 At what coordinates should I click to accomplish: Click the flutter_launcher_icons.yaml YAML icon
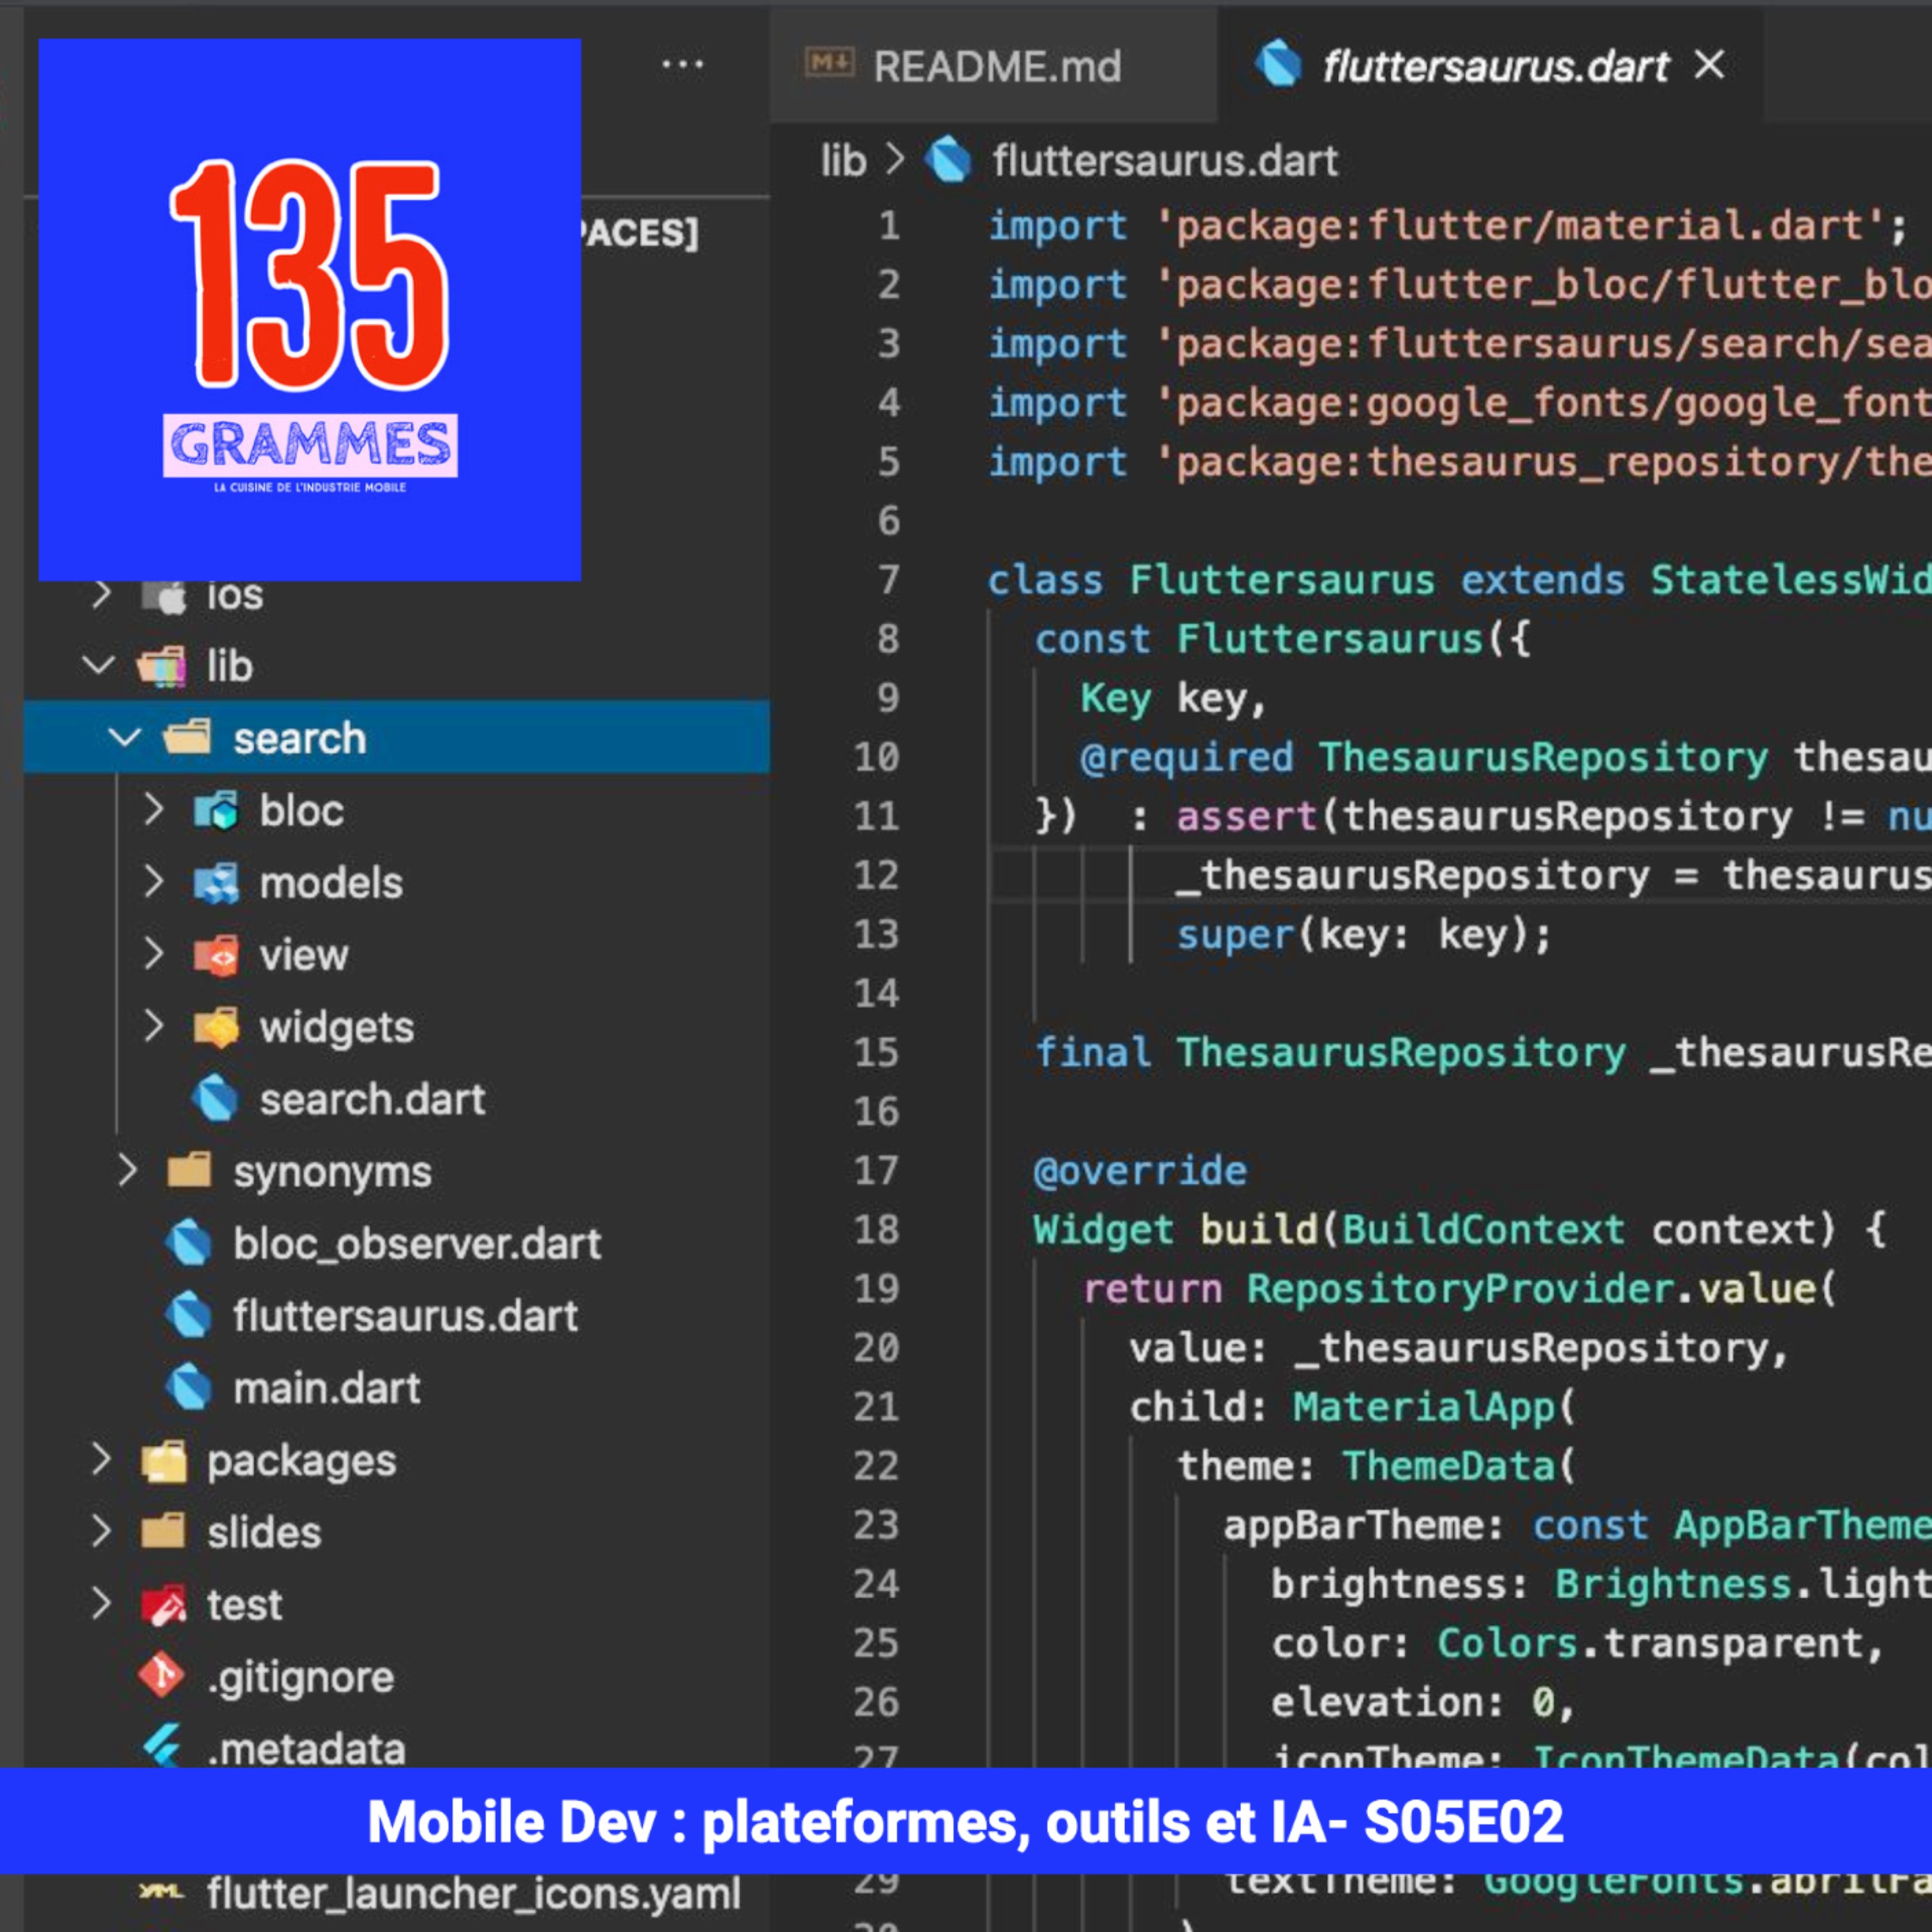[161, 1891]
